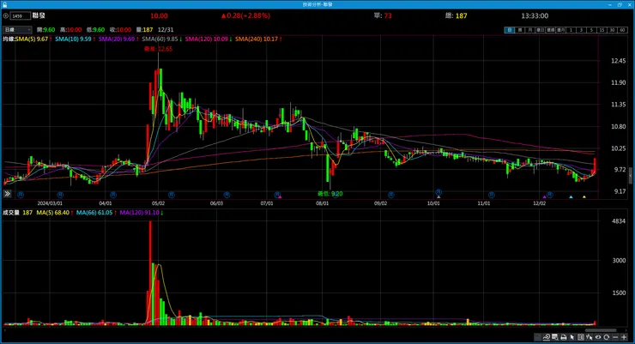The image size is (635, 344).
Task: Click the ▲0.28(+2.88%) change value
Action: coord(245,15)
